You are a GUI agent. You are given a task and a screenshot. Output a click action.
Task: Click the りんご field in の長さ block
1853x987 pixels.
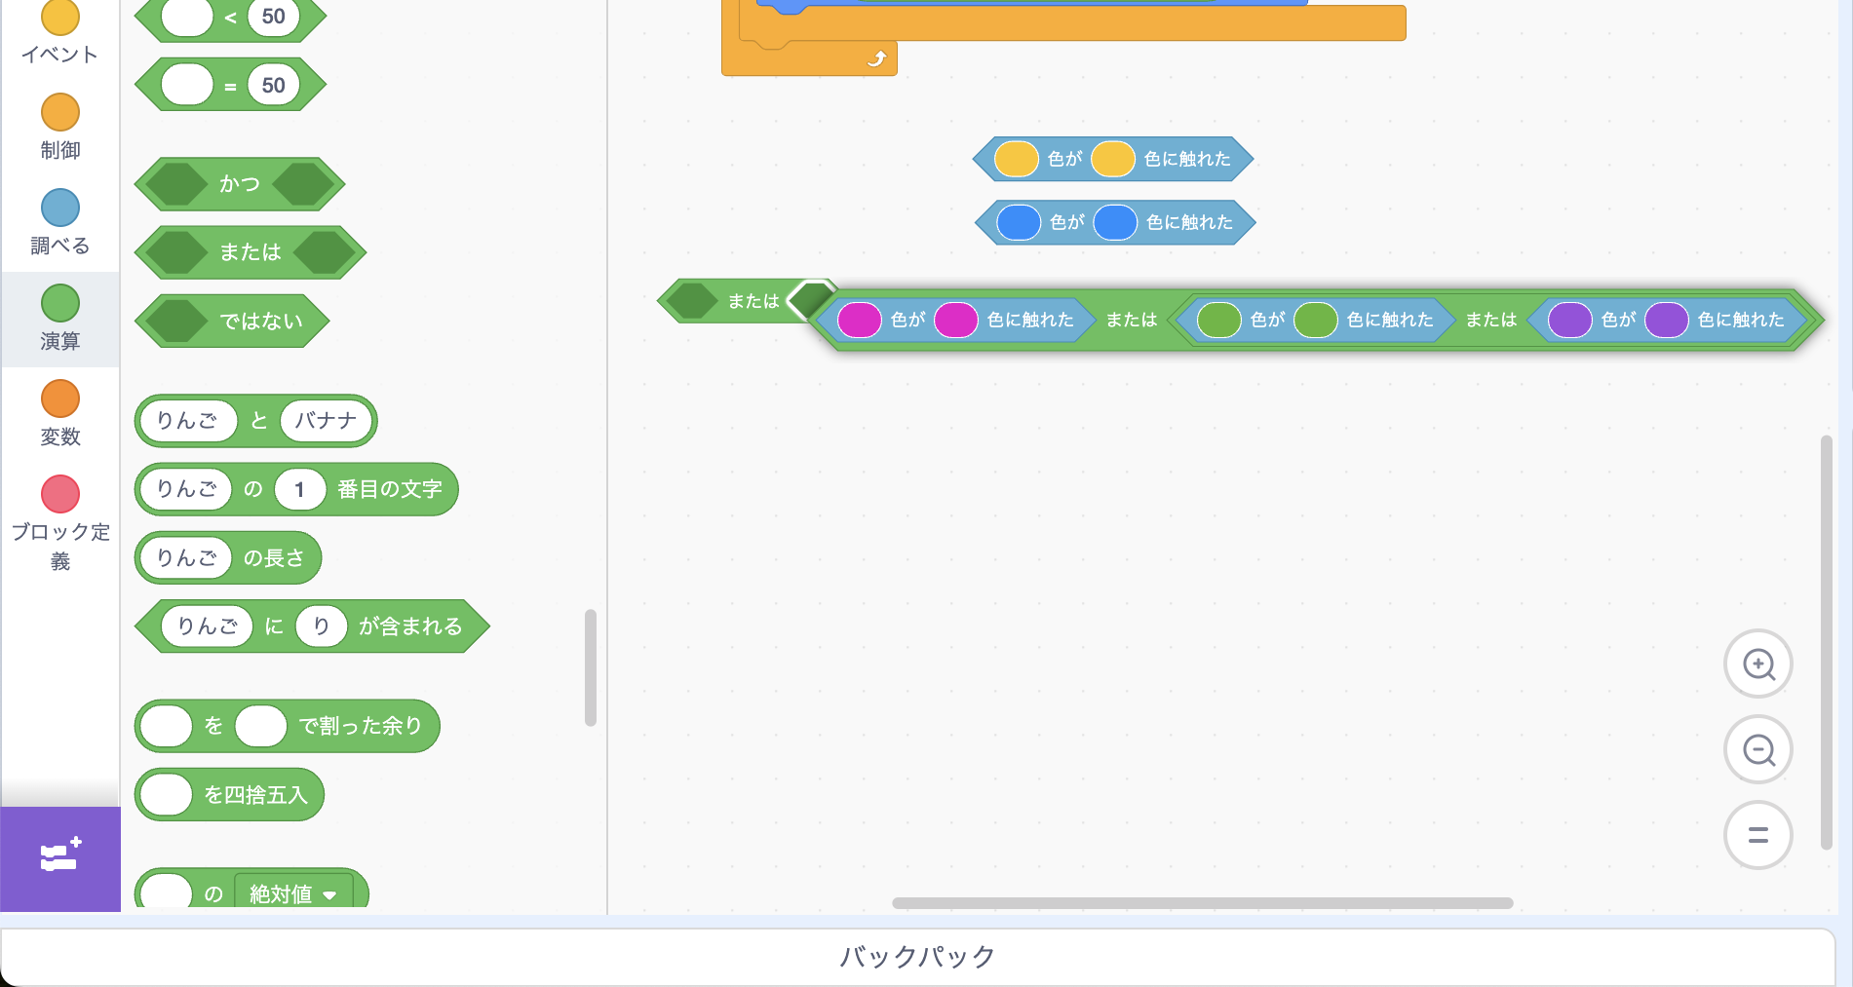pos(186,557)
